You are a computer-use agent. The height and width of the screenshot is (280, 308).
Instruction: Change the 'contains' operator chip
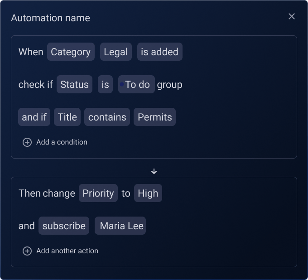(107, 117)
